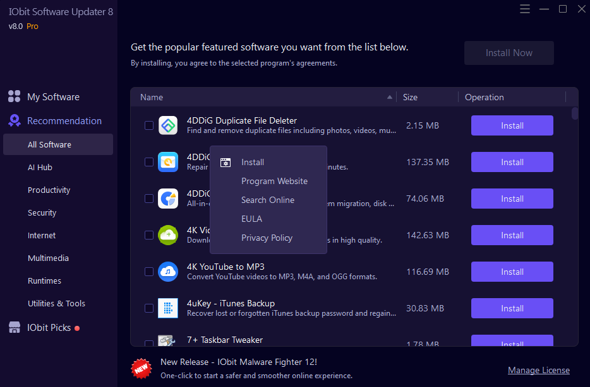Tick the checkbox for 4DDiG Duplicate File Deleter
This screenshot has width=590, height=387.
click(149, 125)
